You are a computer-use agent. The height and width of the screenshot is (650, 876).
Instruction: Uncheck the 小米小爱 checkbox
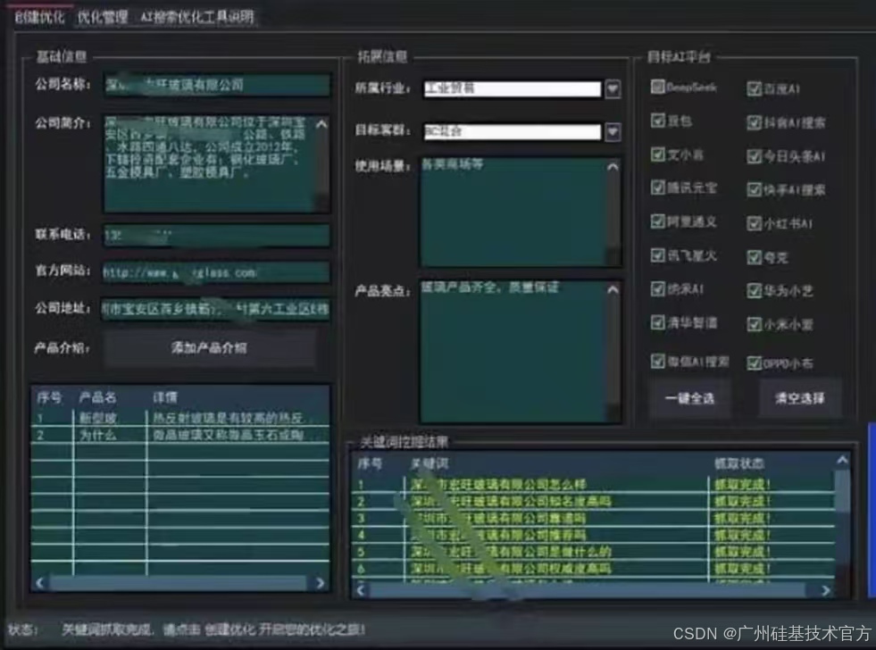click(754, 324)
